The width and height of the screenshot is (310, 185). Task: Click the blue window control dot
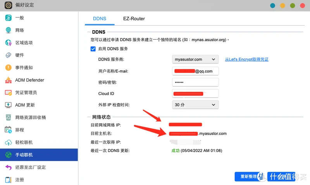pos(273,5)
